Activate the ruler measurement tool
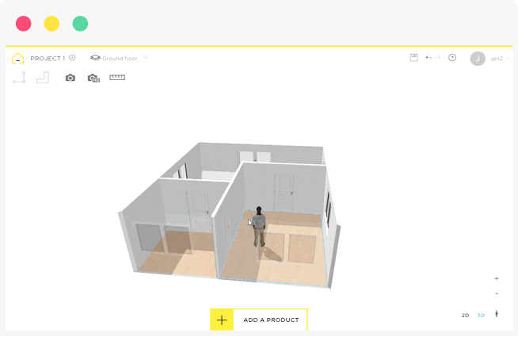Screen dimensions: 518x337 [x=117, y=77]
